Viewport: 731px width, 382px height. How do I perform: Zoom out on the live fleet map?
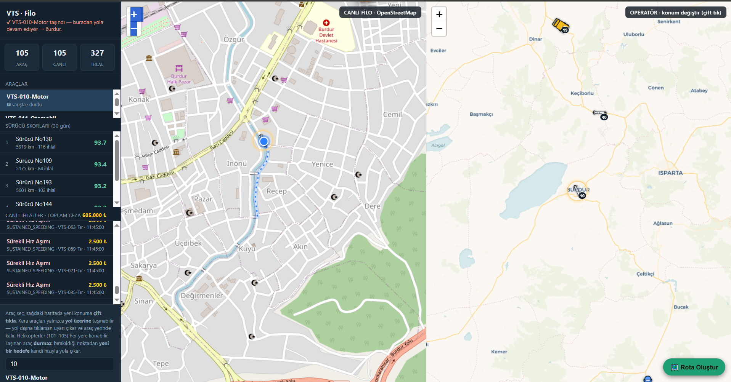[134, 29]
